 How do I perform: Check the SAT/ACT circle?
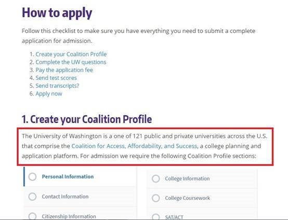156,217
